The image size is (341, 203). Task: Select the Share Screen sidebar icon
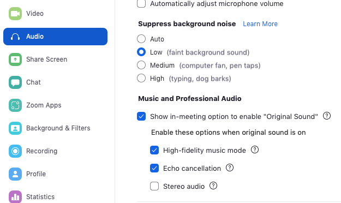(x=15, y=59)
